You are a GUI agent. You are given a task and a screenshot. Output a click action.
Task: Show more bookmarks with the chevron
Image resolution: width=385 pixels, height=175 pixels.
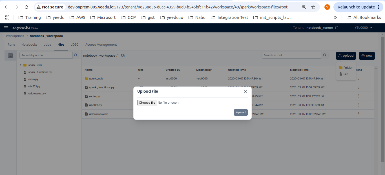click(335, 17)
